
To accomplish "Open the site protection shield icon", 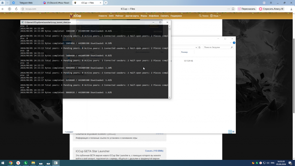I will click(x=23, y=9).
